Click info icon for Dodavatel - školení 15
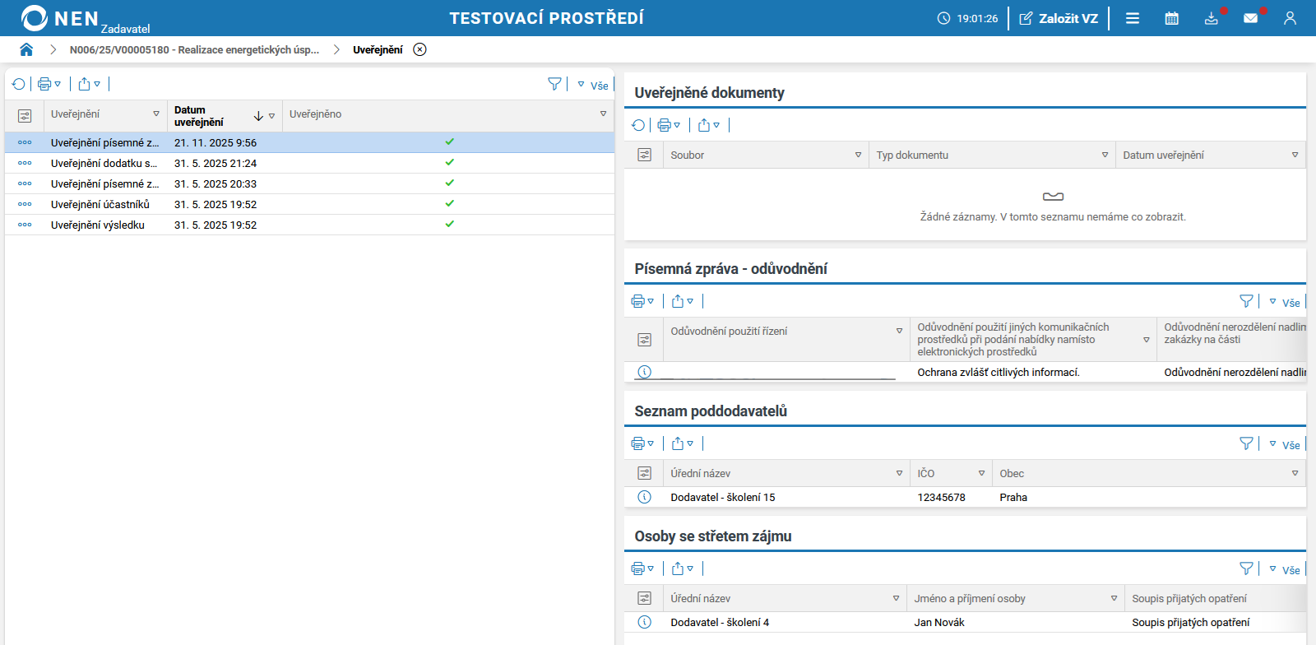The height and width of the screenshot is (645, 1316). (644, 497)
